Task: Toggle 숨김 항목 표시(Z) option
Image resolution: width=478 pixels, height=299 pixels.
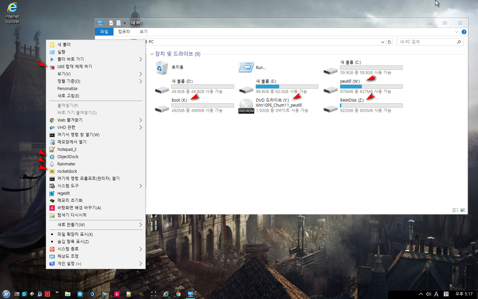Action: click(96, 242)
